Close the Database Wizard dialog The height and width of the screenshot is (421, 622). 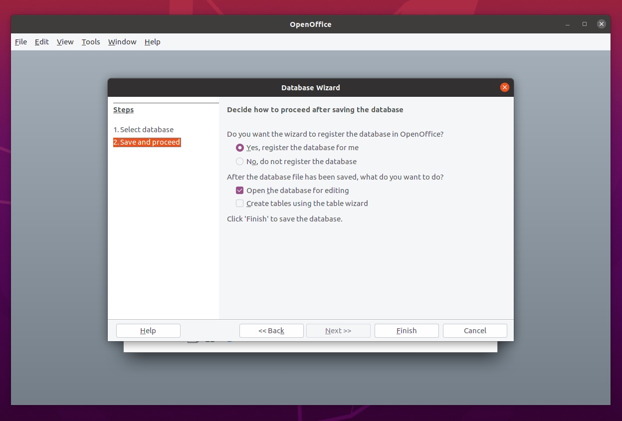coord(505,88)
